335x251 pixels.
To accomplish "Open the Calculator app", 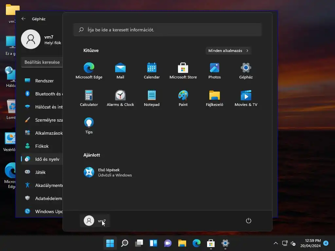I will point(89,98).
